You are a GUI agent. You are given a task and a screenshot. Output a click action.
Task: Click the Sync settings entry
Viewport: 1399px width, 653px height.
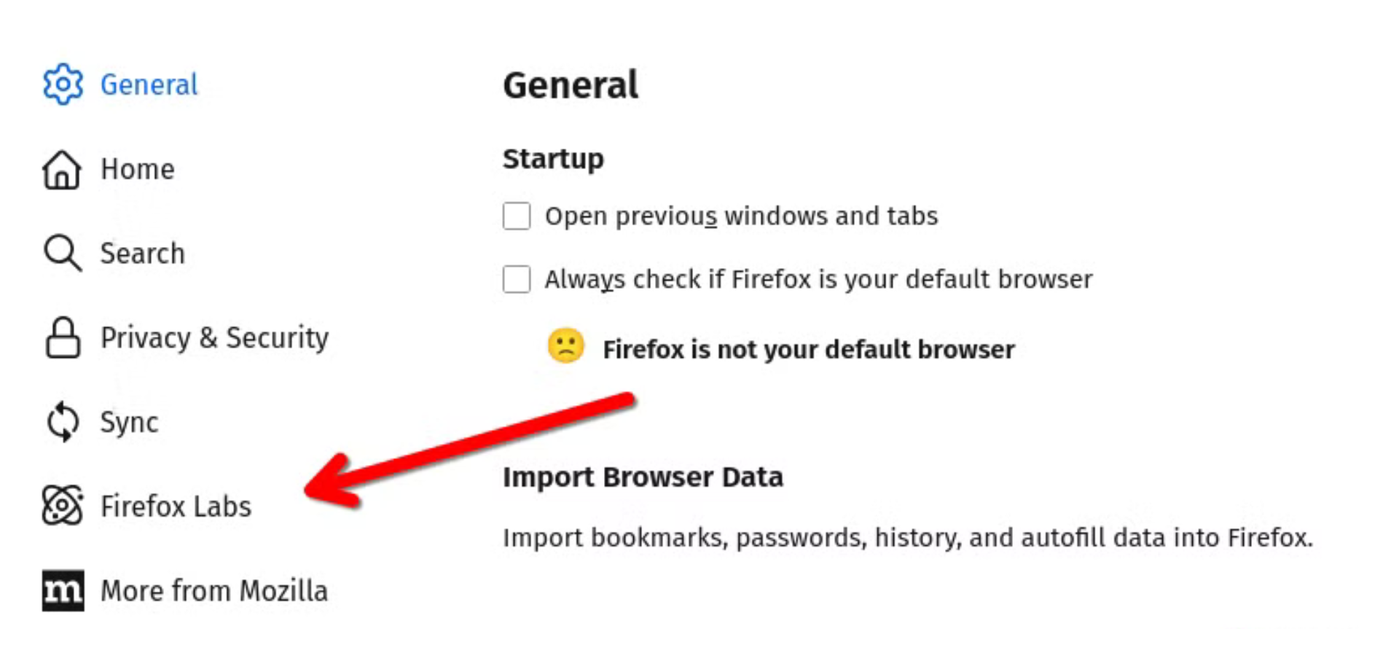tap(129, 421)
